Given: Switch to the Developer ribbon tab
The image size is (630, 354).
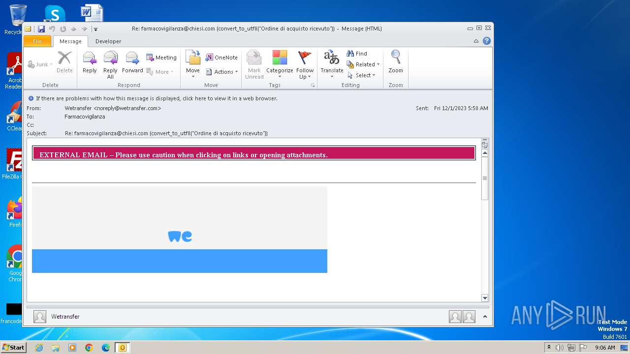Looking at the screenshot, I should (x=108, y=41).
